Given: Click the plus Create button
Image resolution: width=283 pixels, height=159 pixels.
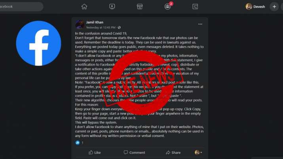Looking at the screenshot, I should point(274,7).
